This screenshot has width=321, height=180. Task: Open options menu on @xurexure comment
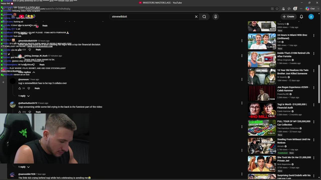(x=242, y=79)
